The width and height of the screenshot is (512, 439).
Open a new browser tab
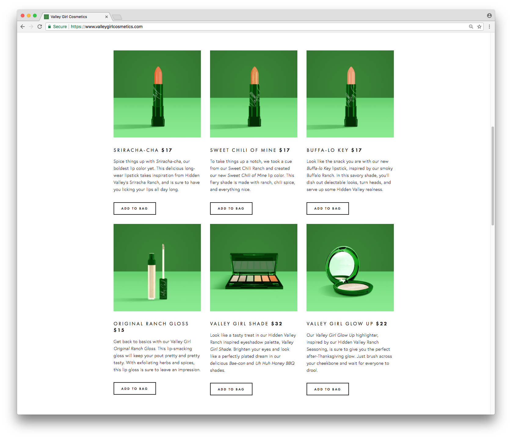117,17
